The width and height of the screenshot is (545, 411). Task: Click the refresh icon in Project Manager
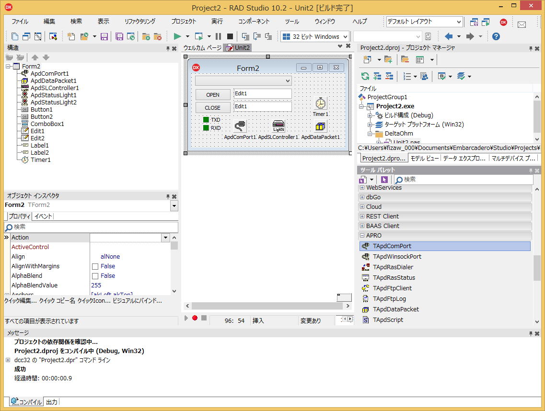[x=365, y=77]
